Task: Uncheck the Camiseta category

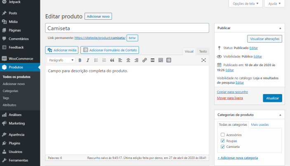Action: coord(223,147)
